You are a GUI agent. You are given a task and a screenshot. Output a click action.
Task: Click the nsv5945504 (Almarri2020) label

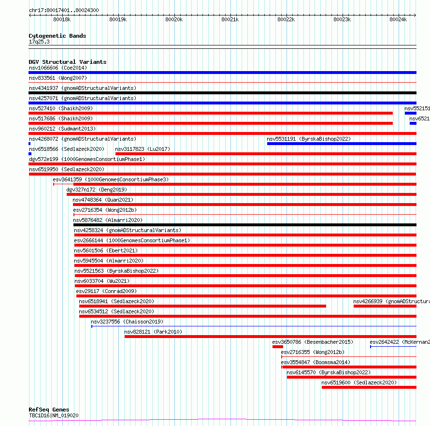(109, 261)
